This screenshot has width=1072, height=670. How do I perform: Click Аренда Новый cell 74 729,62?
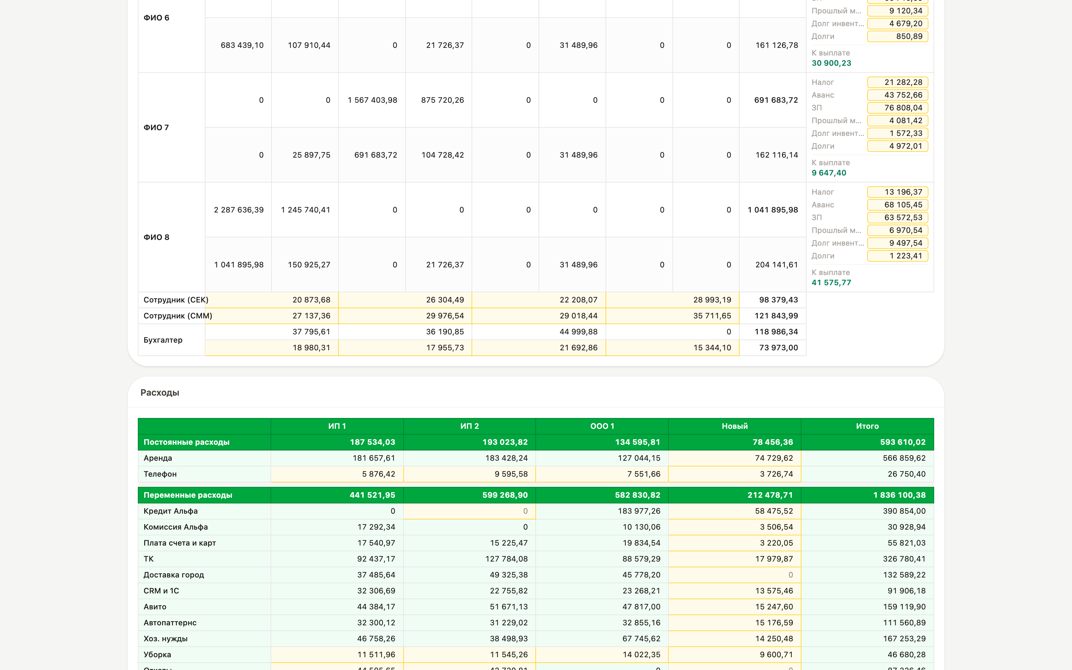[734, 458]
